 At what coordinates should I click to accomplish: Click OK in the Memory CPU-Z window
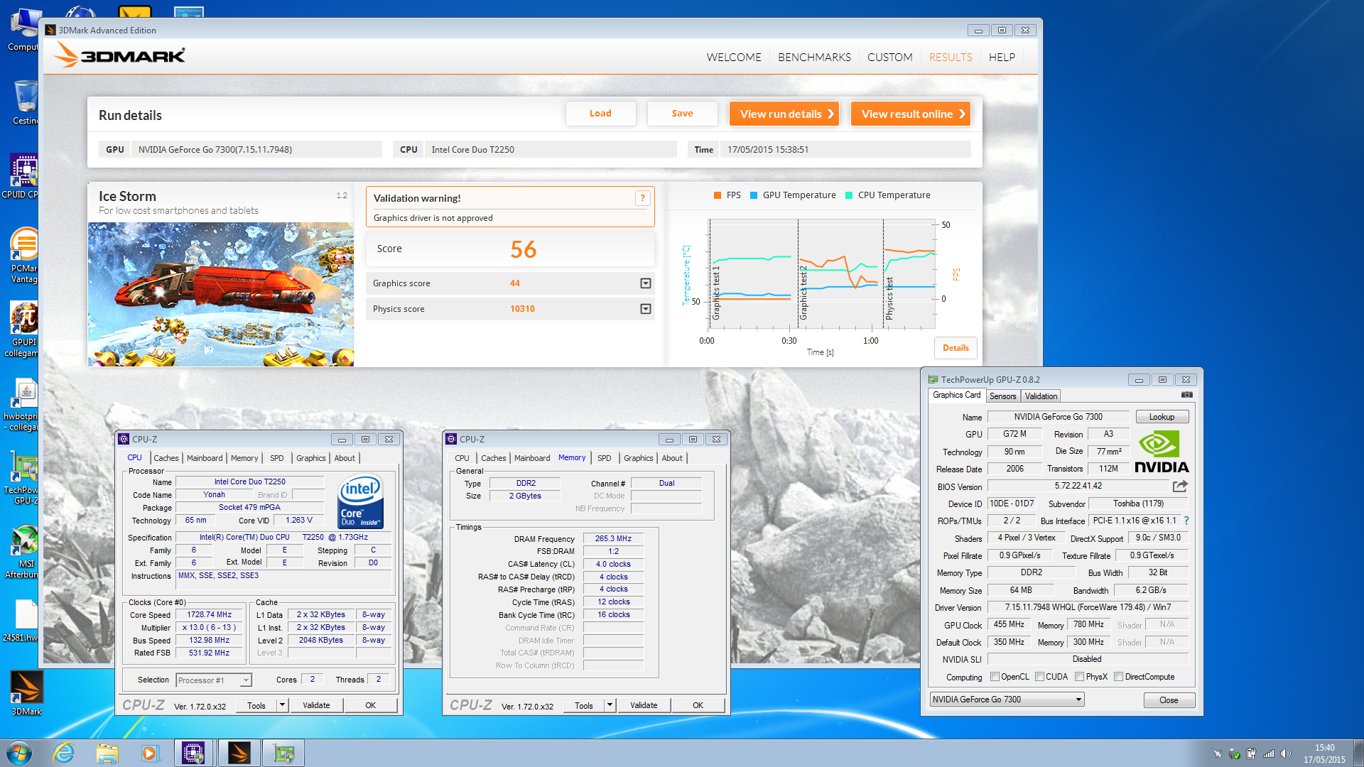(698, 705)
